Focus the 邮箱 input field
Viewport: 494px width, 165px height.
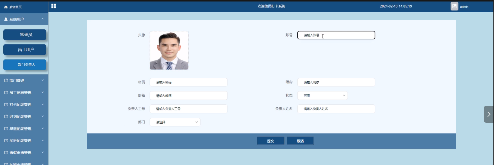point(189,95)
